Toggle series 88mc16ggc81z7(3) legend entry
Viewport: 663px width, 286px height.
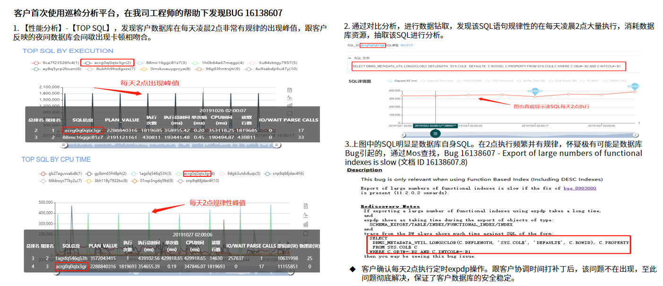coord(161,62)
